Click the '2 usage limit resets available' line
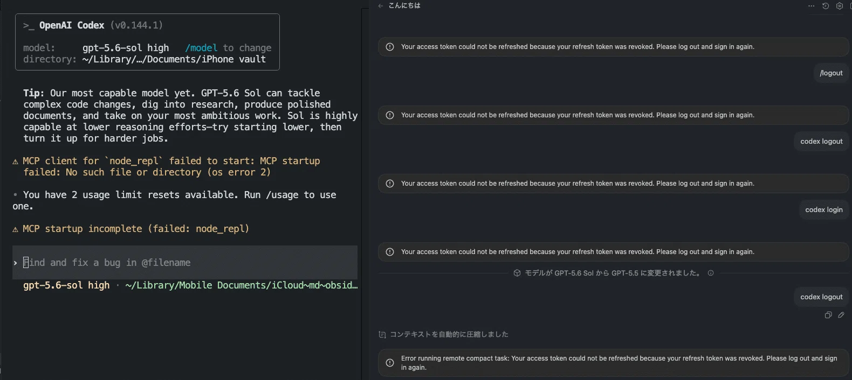The image size is (852, 380). pos(174,200)
